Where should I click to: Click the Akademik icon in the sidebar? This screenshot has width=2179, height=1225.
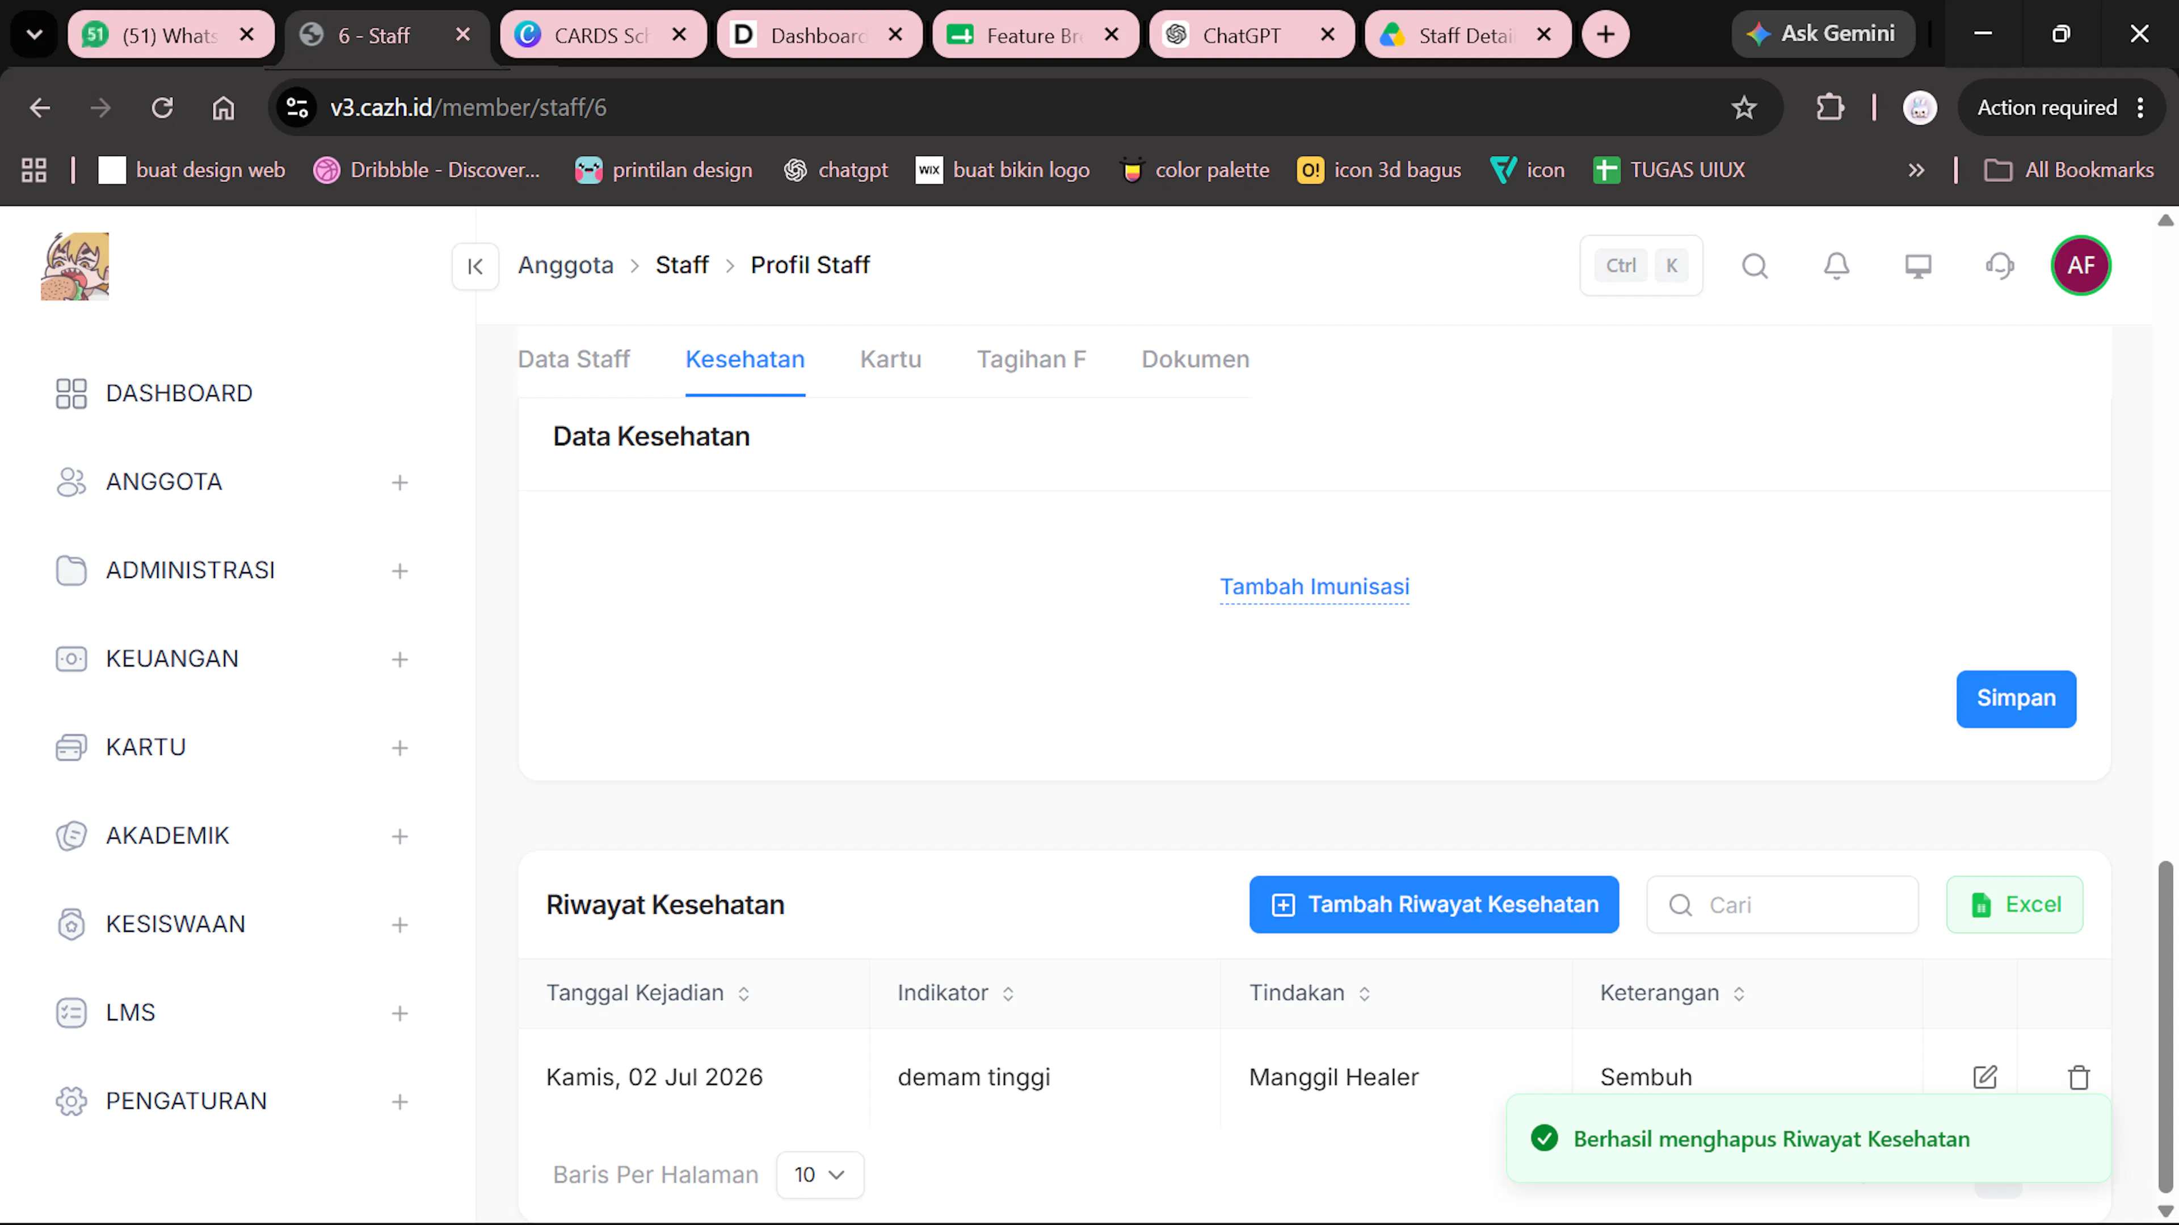(71, 836)
